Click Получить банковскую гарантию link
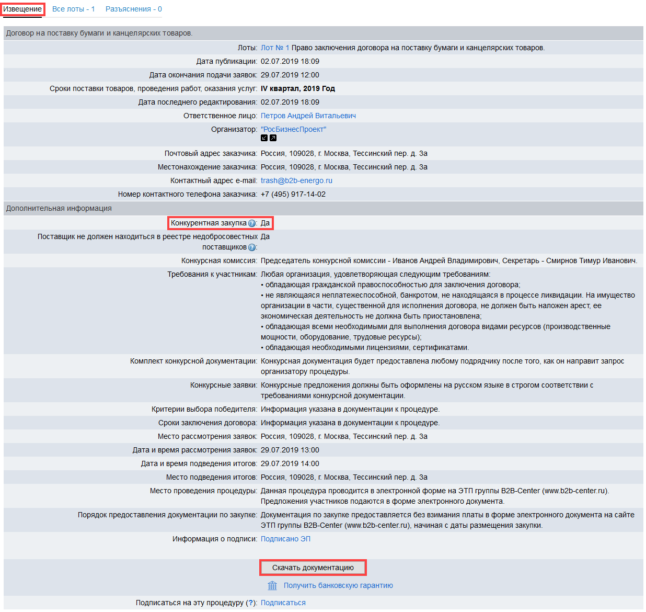646x612 pixels. pyautogui.click(x=338, y=585)
